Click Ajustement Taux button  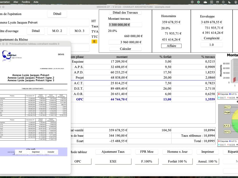pyautogui.click(x=113, y=152)
